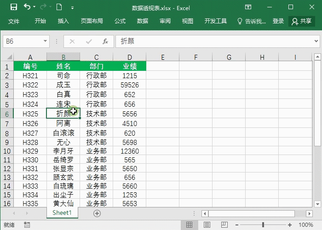
Task: Click the Sheet1 tab
Action: click(x=62, y=213)
